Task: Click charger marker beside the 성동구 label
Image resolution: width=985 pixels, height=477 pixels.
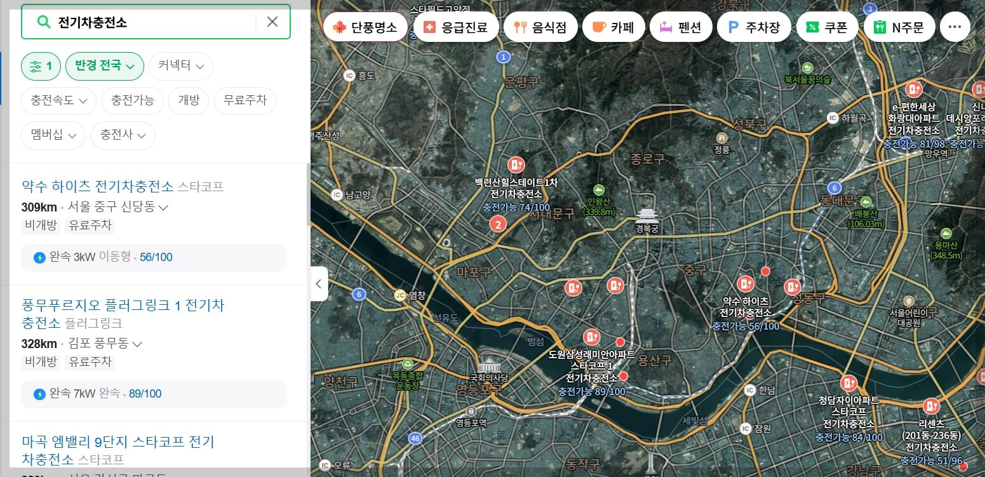Action: (x=792, y=286)
